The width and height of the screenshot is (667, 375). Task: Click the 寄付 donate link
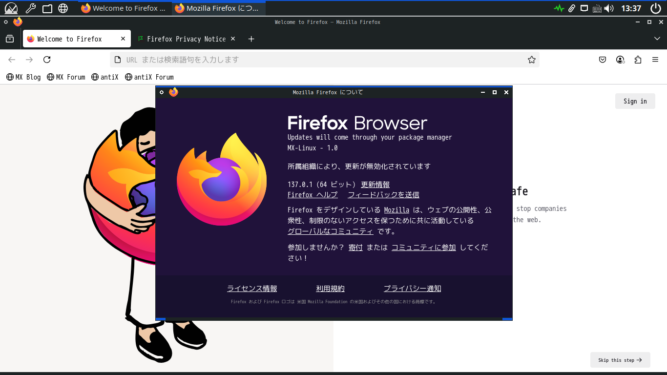coord(355,248)
